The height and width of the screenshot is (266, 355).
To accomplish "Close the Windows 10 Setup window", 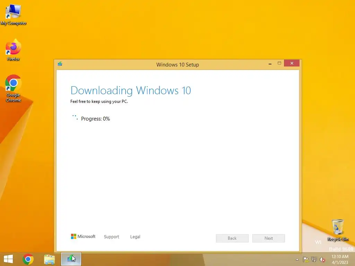I will pos(292,63).
